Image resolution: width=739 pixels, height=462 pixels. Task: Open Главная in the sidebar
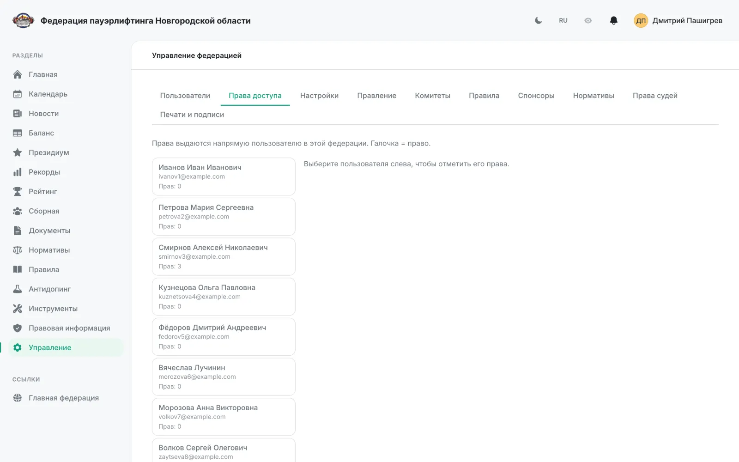pos(66,74)
